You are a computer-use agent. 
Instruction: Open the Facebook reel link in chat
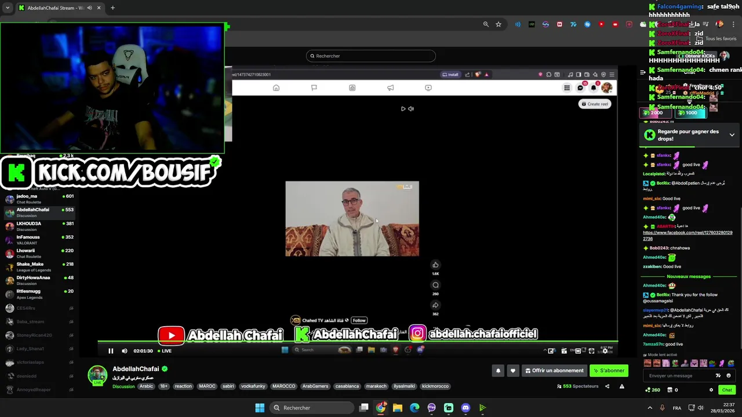pos(688,235)
